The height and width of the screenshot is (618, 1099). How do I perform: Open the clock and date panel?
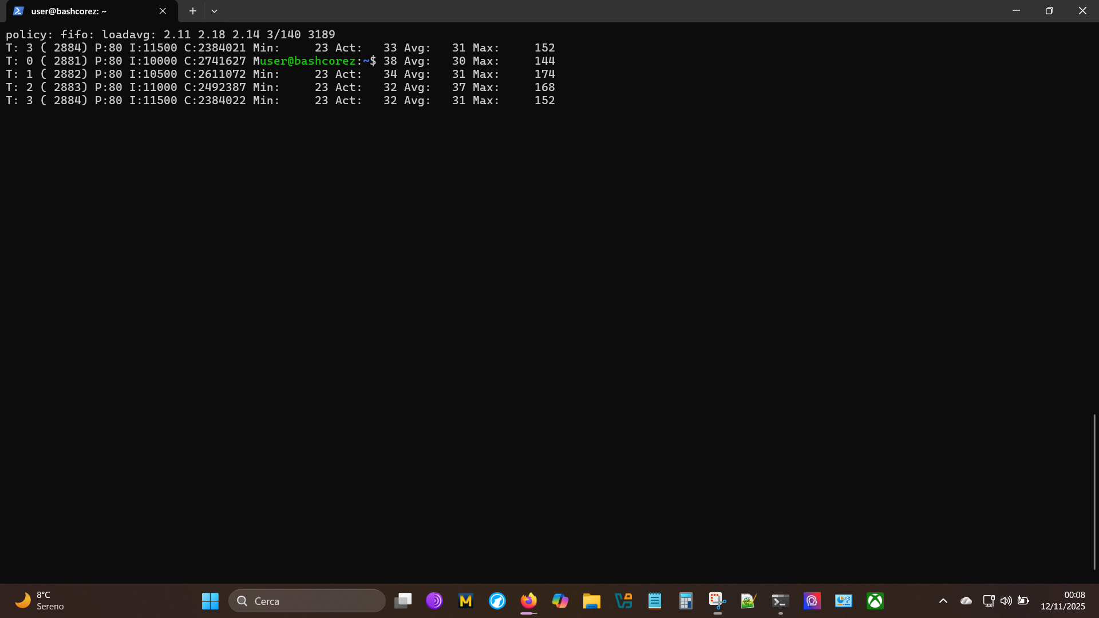pos(1062,601)
